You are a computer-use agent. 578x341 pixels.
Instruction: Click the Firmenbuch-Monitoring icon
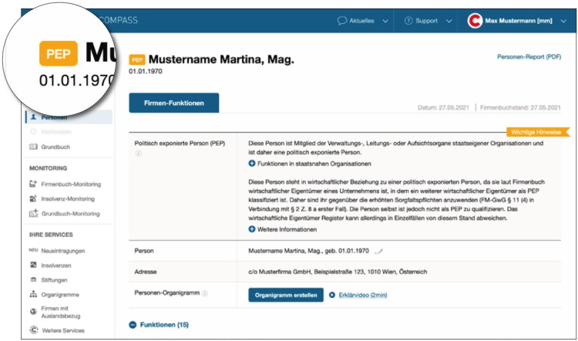(33, 184)
